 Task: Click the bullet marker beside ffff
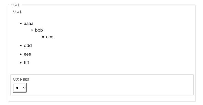point(21,63)
